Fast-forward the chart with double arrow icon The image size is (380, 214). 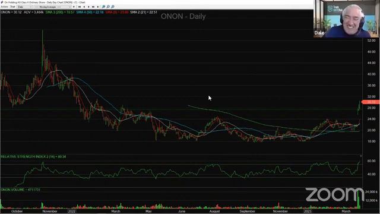[93, 7]
